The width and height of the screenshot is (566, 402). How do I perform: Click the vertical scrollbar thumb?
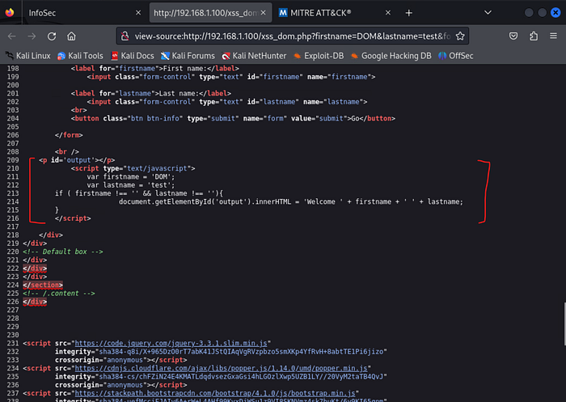coord(564,324)
